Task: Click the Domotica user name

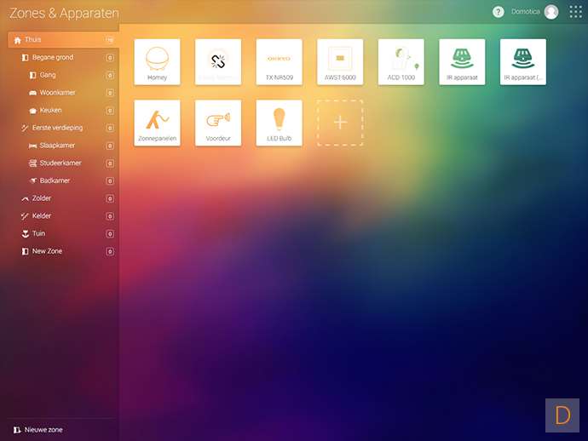Action: [525, 12]
